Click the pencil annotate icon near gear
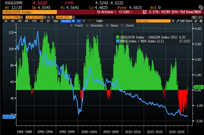The image size is (204, 135). [x=196, y=21]
